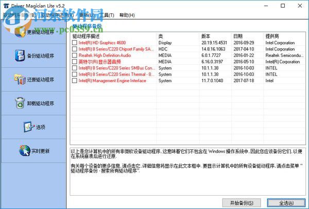Image resolution: width=309 pixels, height=209 pixels.
Task: Sort by 驱动程序描述 column header
Action: click(x=113, y=36)
